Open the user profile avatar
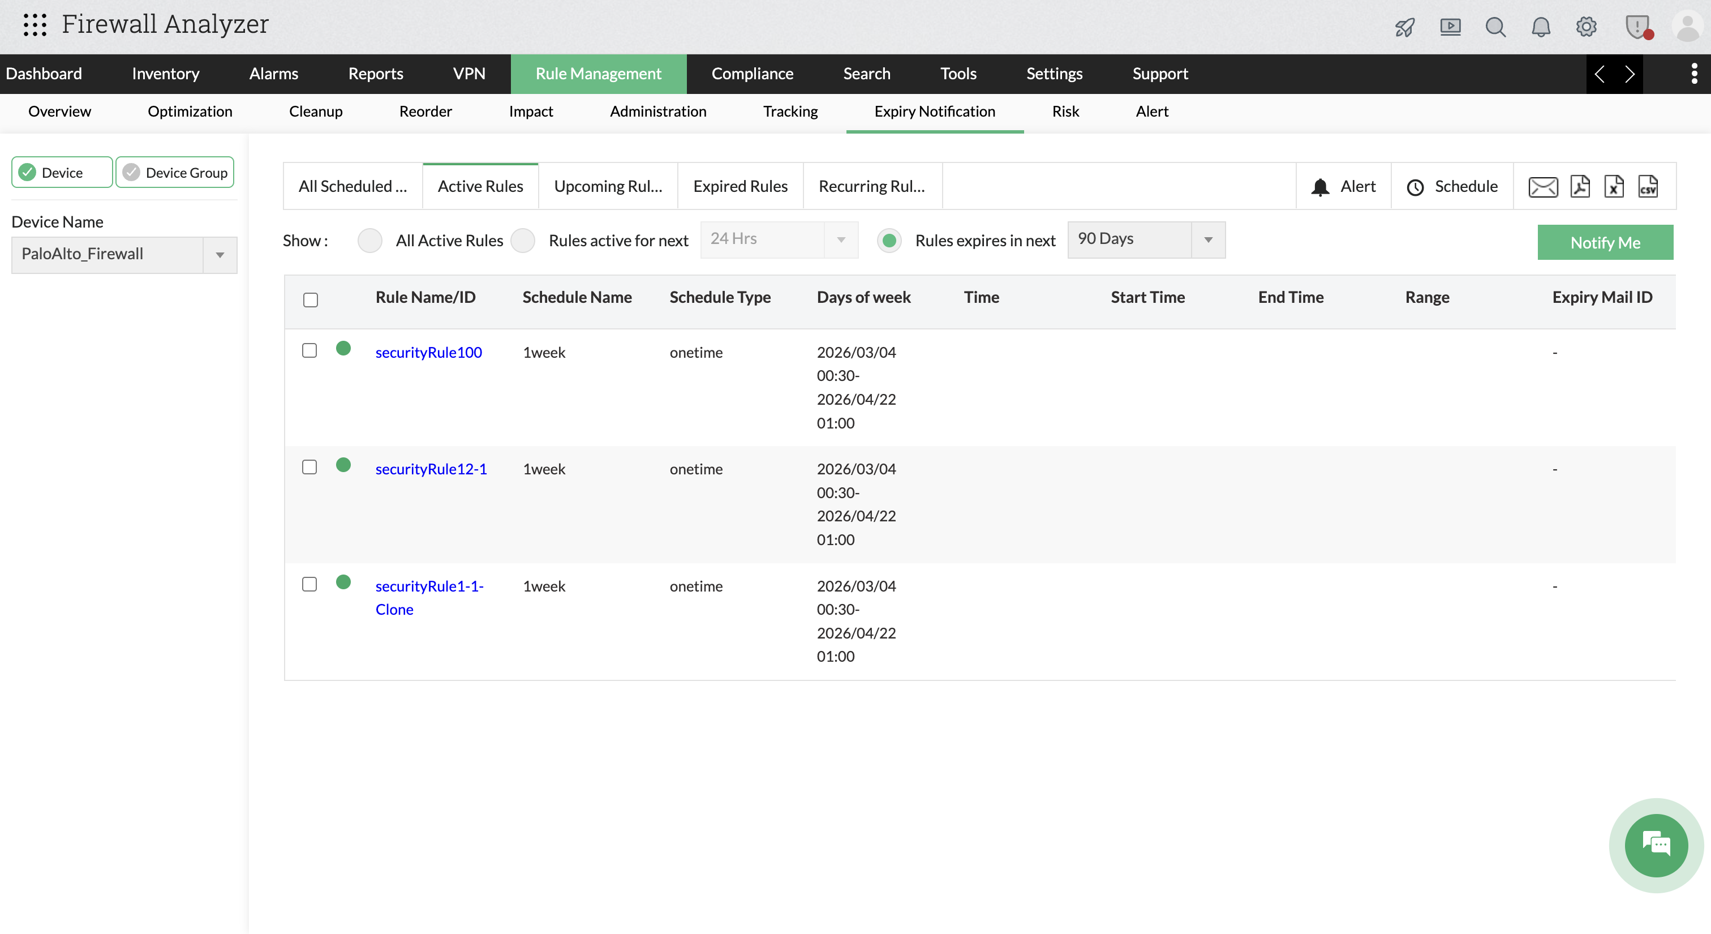Viewport: 1711px width, 934px height. point(1687,27)
